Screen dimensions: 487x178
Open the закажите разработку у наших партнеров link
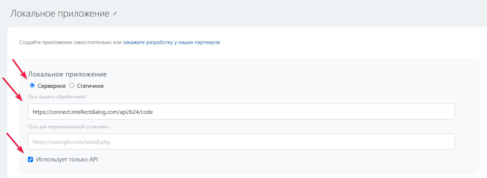point(171,42)
